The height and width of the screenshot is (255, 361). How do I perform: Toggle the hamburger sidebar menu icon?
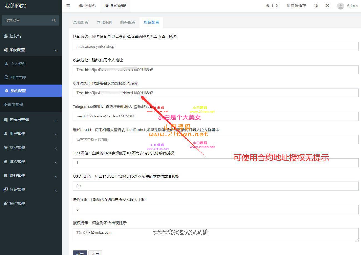(68, 6)
